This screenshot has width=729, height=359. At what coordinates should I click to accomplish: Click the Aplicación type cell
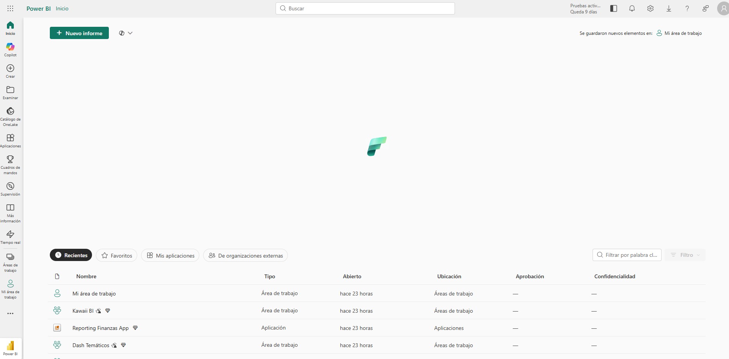(273, 328)
